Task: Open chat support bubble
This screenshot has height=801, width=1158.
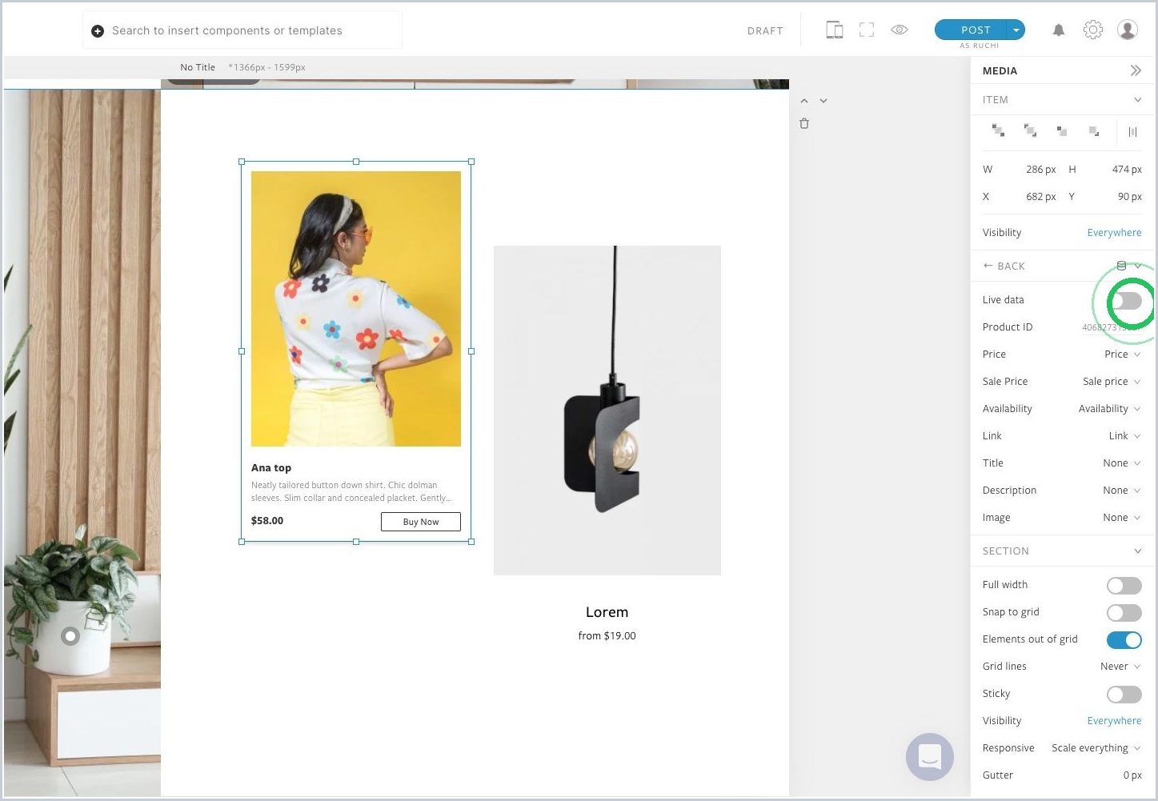Action: click(x=930, y=756)
